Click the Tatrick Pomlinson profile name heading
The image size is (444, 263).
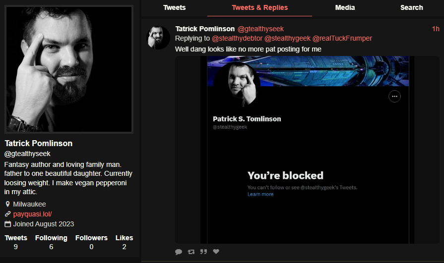(x=39, y=143)
